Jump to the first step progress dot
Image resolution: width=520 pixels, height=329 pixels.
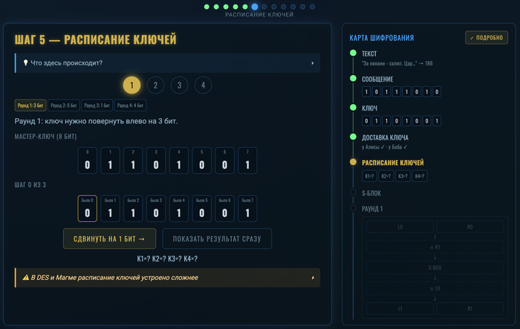[207, 7]
